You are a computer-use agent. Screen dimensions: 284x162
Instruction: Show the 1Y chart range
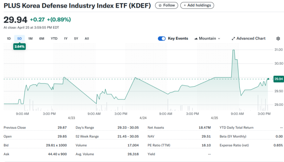(x=66, y=39)
